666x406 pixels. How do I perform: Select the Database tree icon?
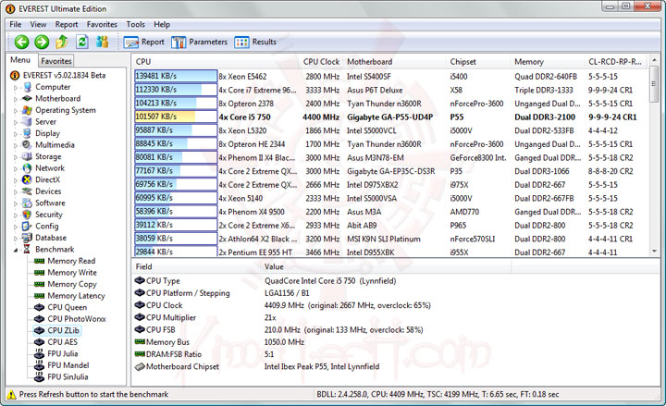coord(27,238)
